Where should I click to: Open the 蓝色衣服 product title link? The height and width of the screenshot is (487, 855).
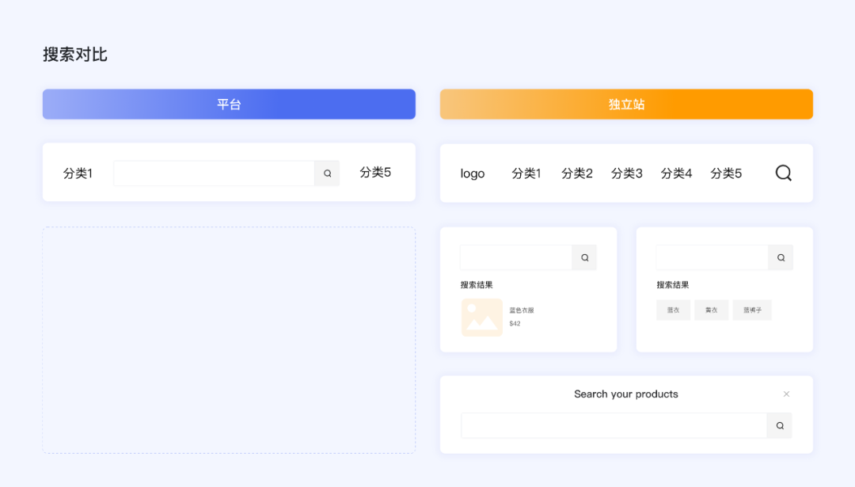coord(522,310)
